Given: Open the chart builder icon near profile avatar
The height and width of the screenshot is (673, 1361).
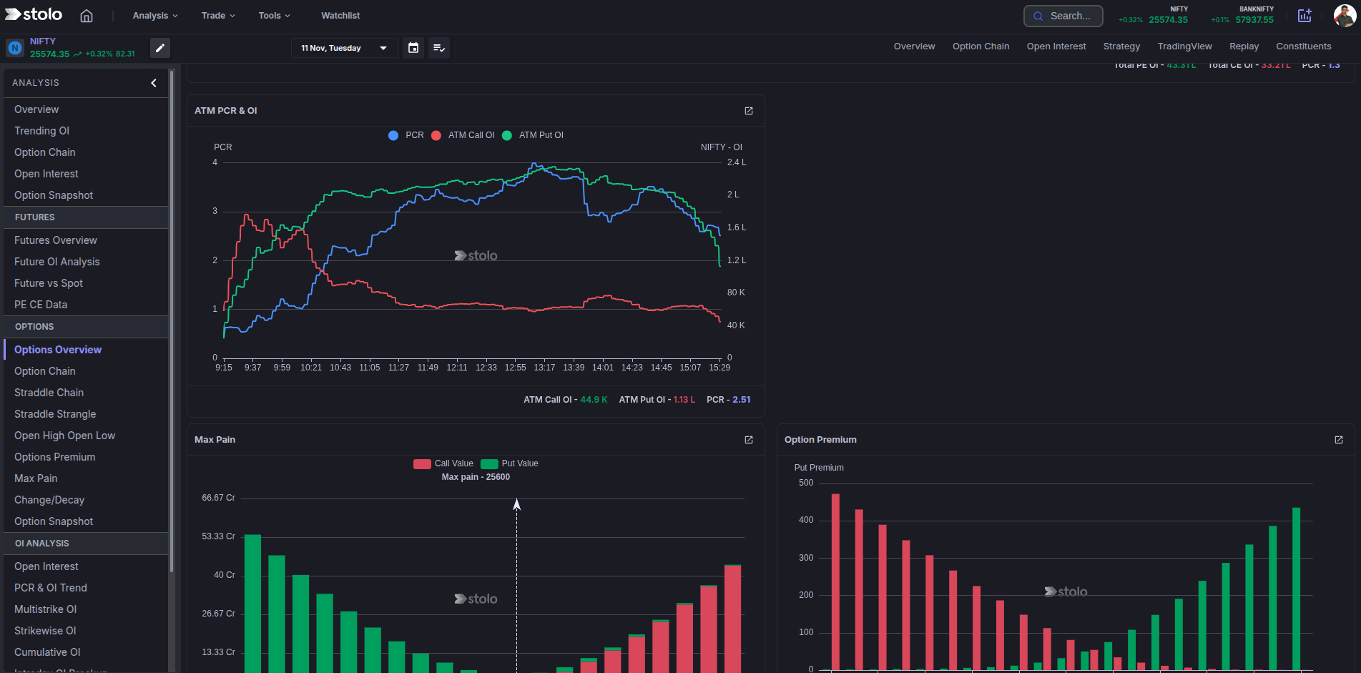Looking at the screenshot, I should click(x=1305, y=15).
